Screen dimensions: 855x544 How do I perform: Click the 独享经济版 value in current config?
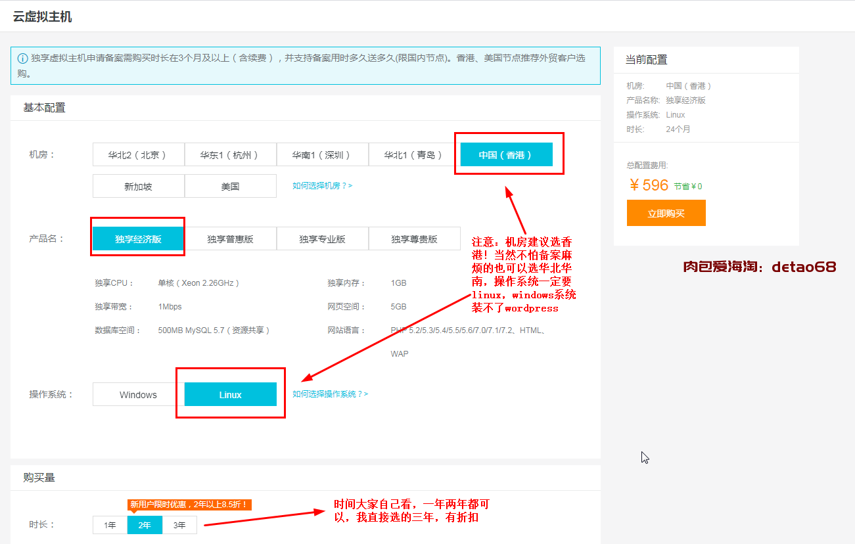coord(685,101)
